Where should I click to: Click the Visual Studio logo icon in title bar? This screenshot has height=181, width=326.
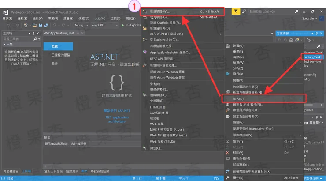[x=6, y=12]
